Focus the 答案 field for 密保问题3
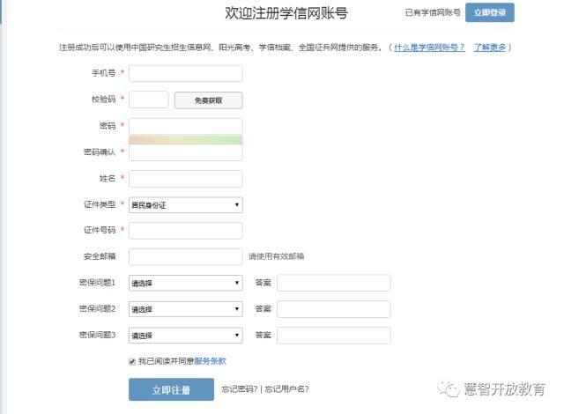564x414 pixels. pos(334,336)
